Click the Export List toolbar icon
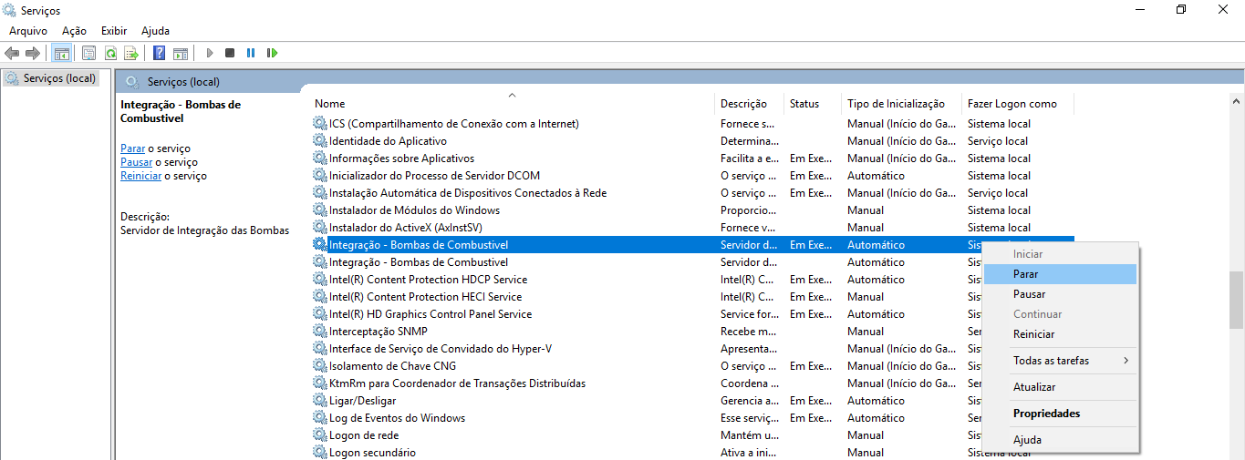The height and width of the screenshot is (460, 1245). pos(131,53)
